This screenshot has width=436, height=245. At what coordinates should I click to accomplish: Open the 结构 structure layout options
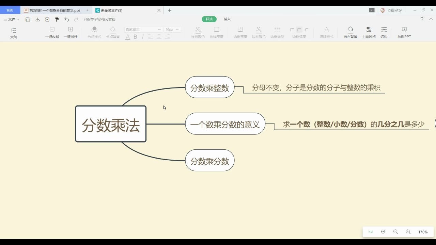[x=384, y=33]
